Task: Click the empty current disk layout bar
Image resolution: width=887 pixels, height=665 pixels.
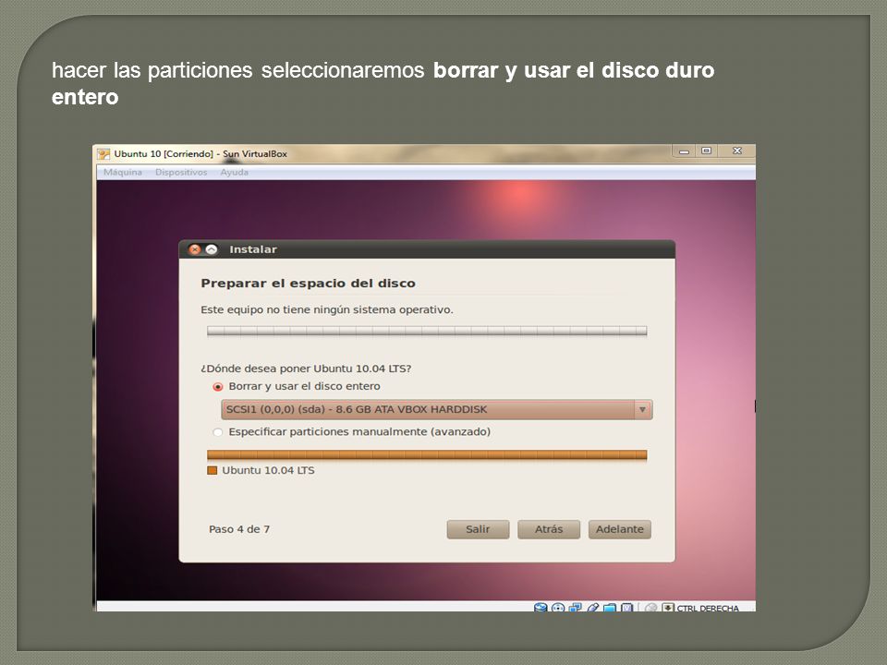Action: [427, 332]
